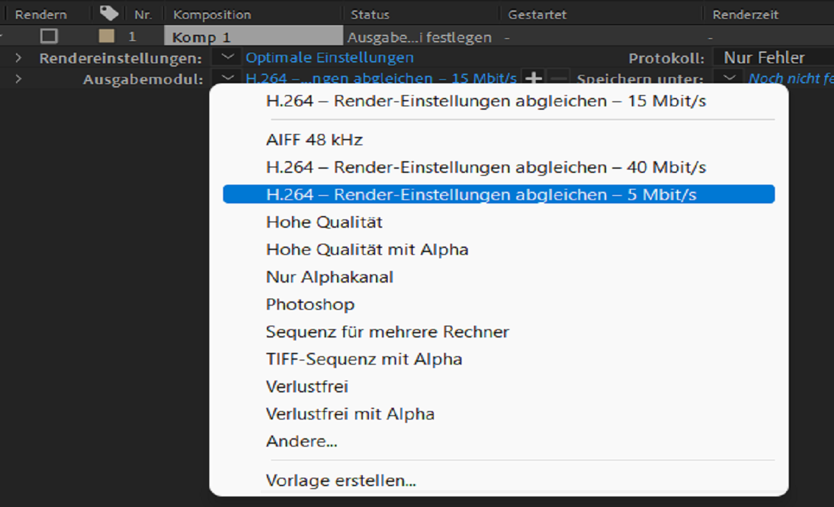Image resolution: width=834 pixels, height=507 pixels.
Task: Select the Komp 1 composition entry
Action: pyautogui.click(x=202, y=37)
